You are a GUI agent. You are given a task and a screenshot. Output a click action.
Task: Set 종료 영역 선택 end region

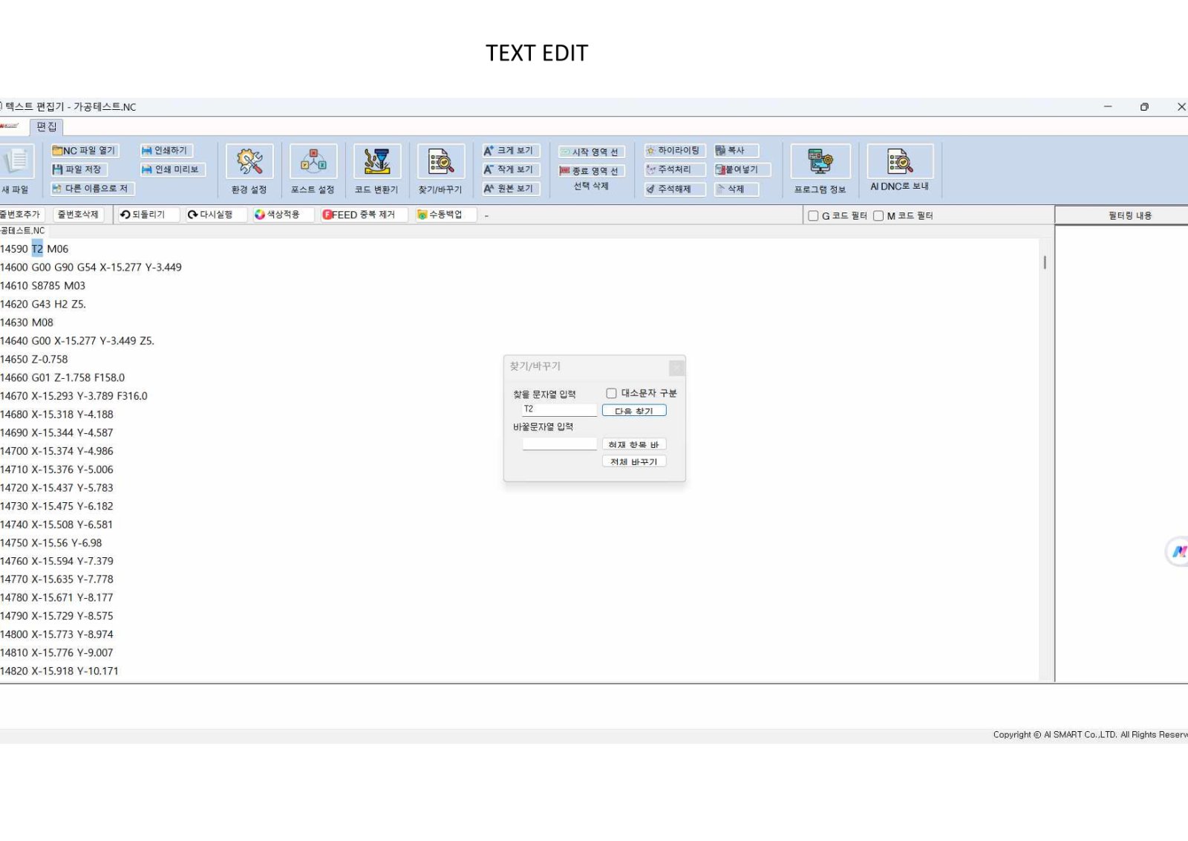[590, 171]
